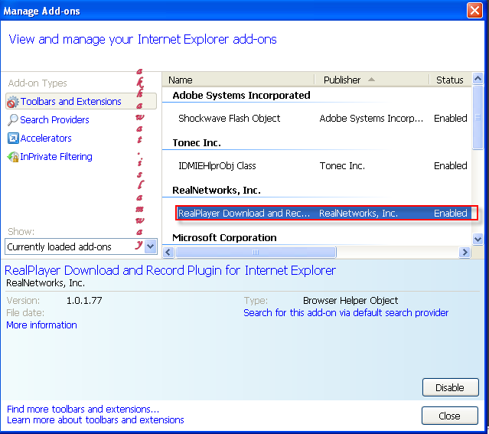Click Enabled status of IDMIEHlprObj Class
This screenshot has width=489, height=434.
[x=451, y=165]
